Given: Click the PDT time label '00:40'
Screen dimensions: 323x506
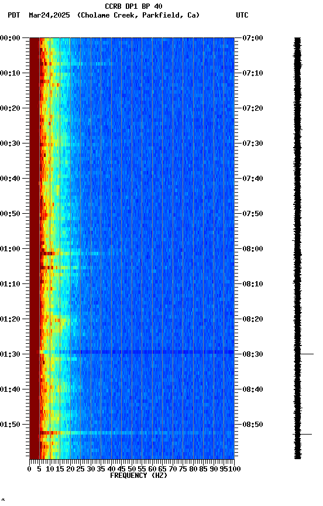Looking at the screenshot, I should click(10, 179).
